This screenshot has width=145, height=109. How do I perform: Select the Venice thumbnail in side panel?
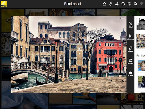[x=141, y=41]
